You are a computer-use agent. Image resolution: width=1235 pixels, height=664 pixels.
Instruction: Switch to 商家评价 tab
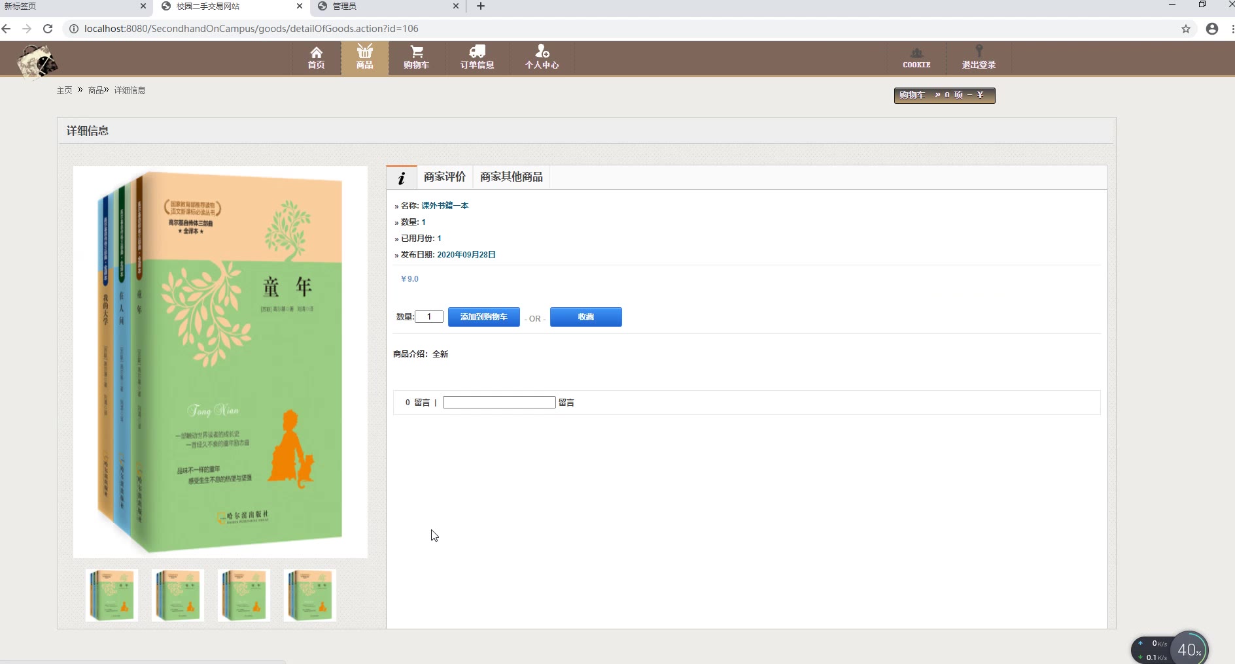[445, 177]
